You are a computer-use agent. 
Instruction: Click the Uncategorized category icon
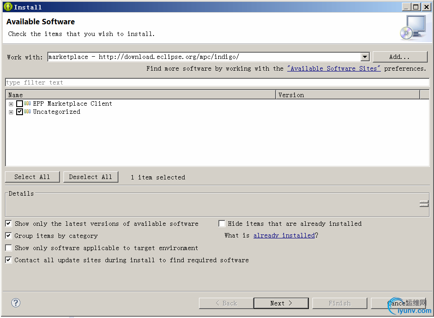pos(27,112)
